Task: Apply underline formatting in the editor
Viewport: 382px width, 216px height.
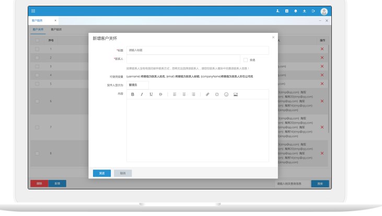Action: (151, 94)
